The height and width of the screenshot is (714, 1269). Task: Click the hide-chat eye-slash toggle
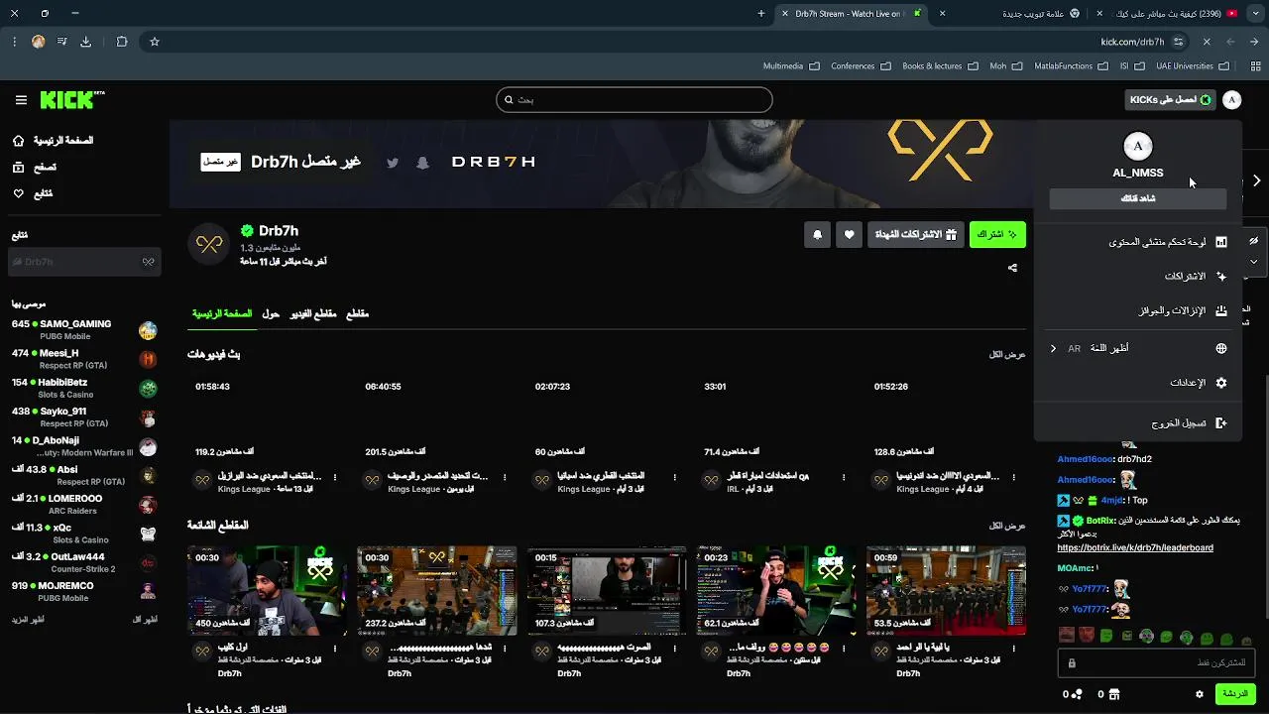click(1253, 241)
